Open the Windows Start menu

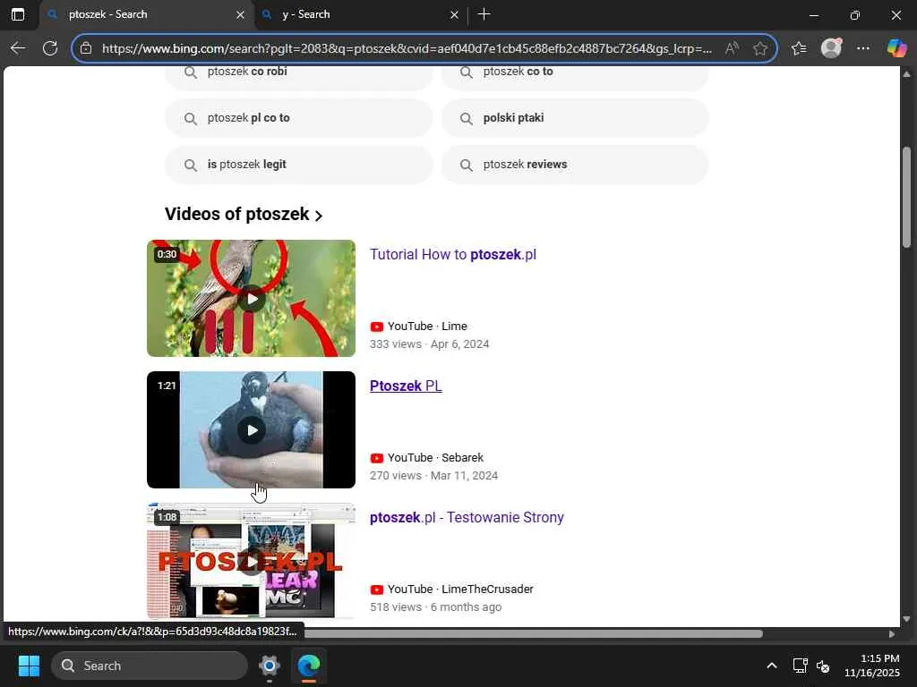(x=29, y=666)
